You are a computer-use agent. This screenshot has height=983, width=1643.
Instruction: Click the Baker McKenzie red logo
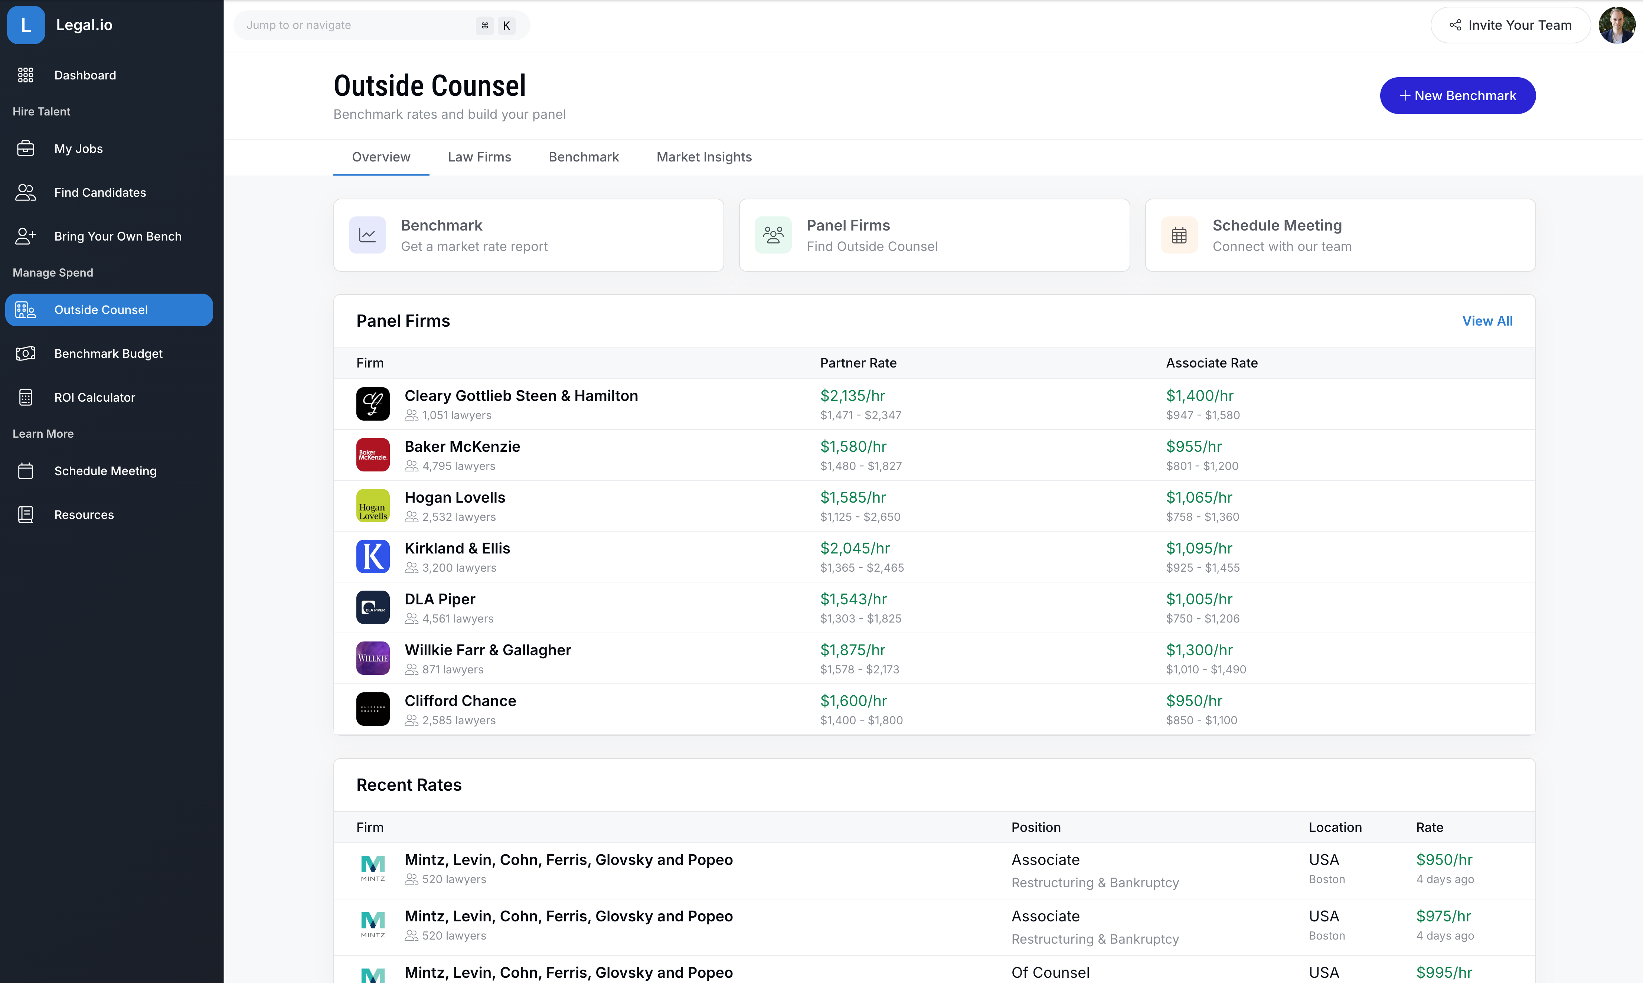click(x=373, y=455)
